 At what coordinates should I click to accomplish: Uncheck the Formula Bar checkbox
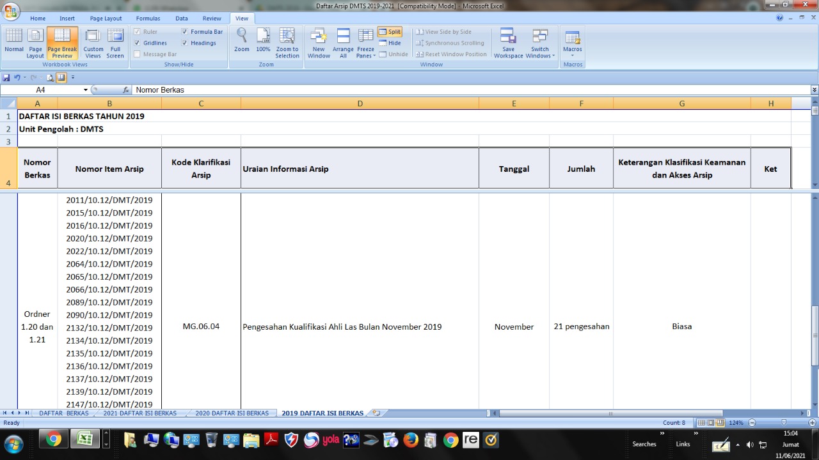tap(185, 31)
